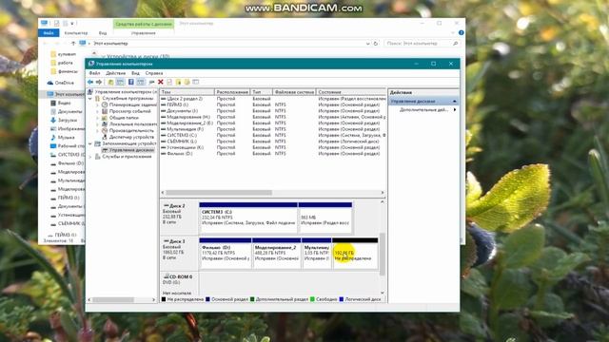Click Файл tab in the Explorer window
The image size is (609, 342).
(49, 33)
